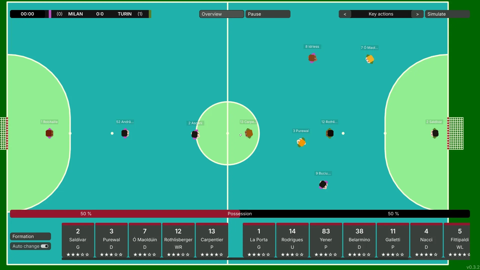Screen dimensions: 480x270
Task: Select player card 13 Carpentier
Action: (212, 240)
